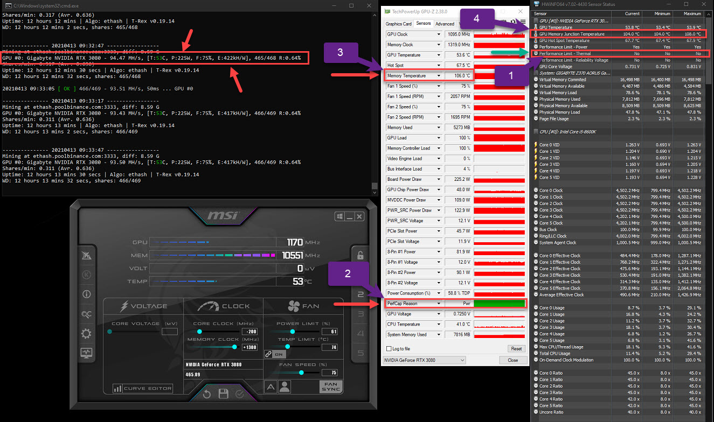Click the Afterburner reset arrow icon
The width and height of the screenshot is (714, 422).
[206, 395]
